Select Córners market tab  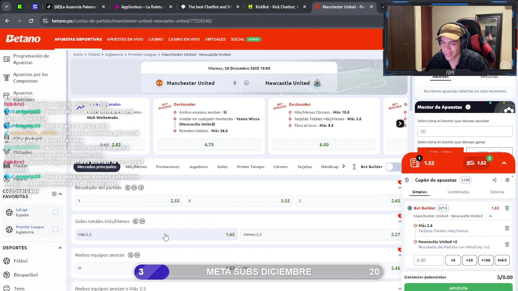point(280,167)
